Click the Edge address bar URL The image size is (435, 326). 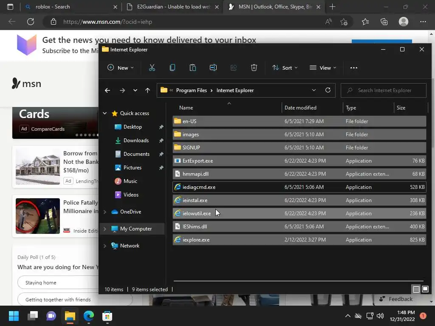(107, 22)
